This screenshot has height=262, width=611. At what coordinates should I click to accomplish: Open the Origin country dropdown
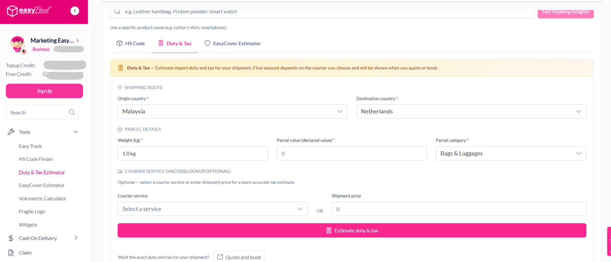232,112
